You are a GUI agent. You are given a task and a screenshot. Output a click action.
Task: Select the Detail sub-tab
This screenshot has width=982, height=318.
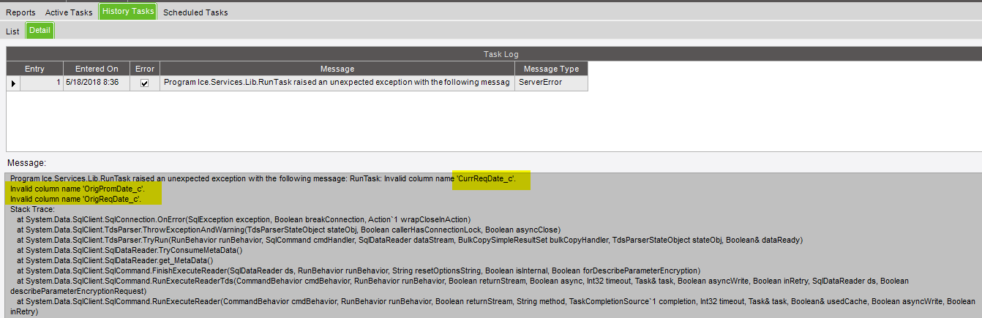pos(40,31)
